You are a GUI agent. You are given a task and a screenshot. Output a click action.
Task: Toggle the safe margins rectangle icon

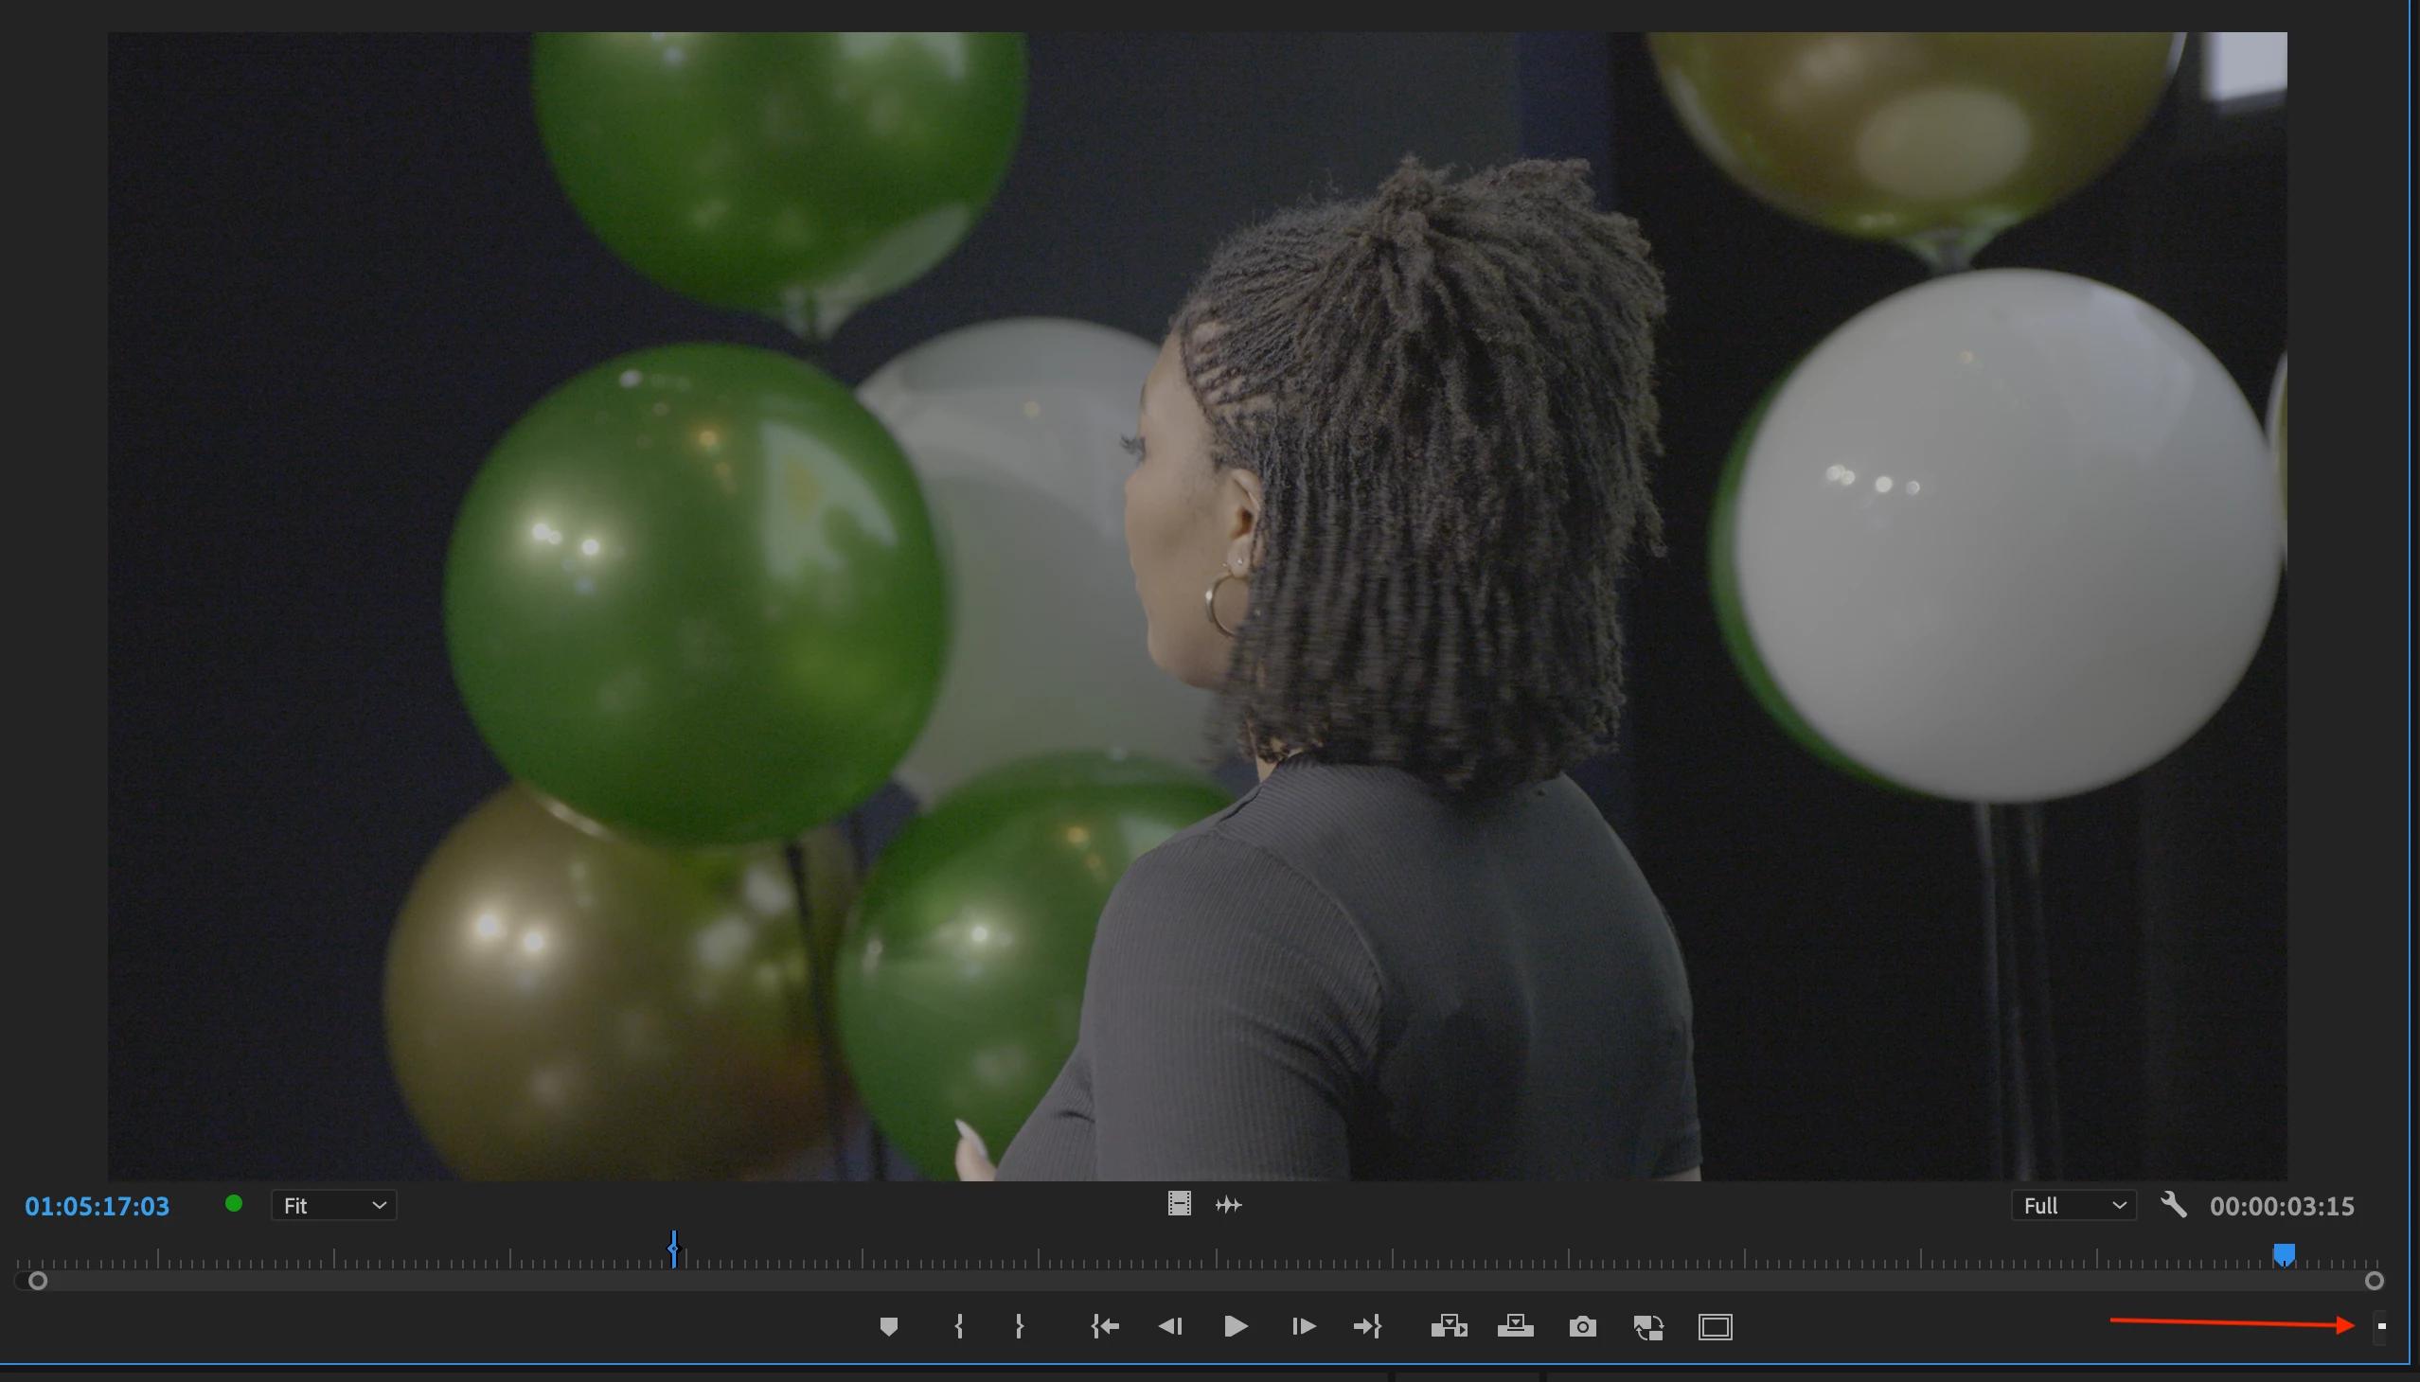(x=1715, y=1326)
